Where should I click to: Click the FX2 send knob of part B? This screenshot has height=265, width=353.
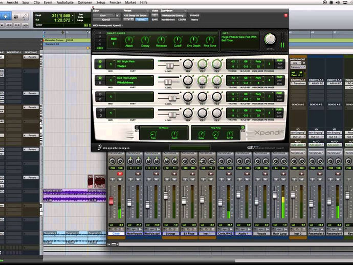(217, 80)
